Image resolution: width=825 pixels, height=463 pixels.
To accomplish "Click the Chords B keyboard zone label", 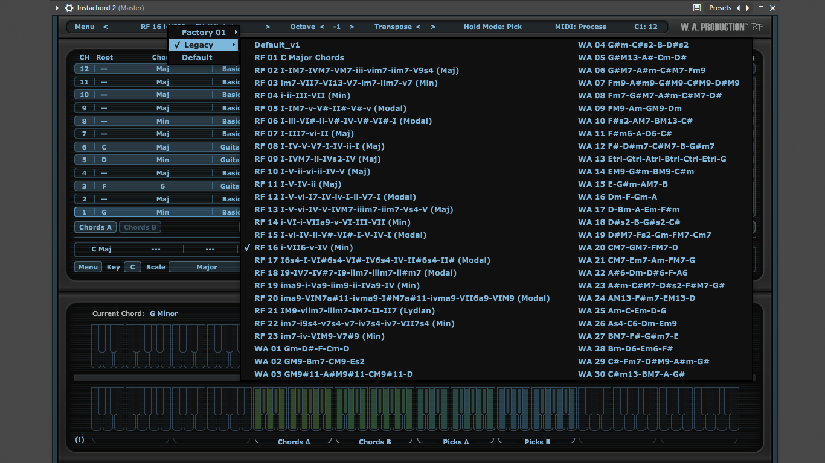I will coord(375,442).
